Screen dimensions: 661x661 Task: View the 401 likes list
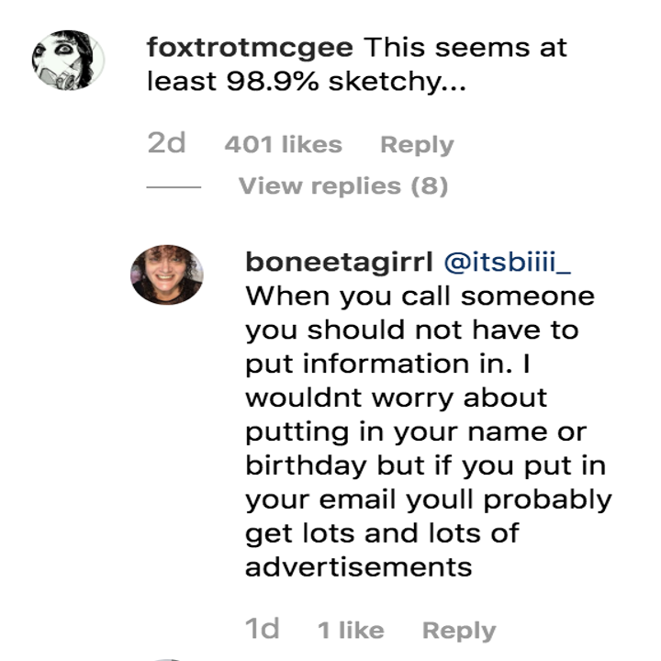pyautogui.click(x=283, y=145)
